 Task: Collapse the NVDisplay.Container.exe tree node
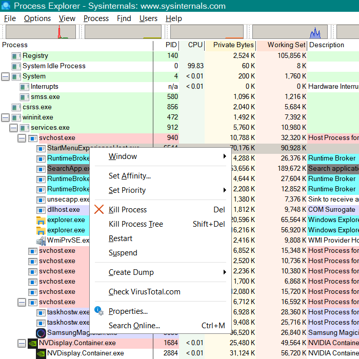point(22,343)
